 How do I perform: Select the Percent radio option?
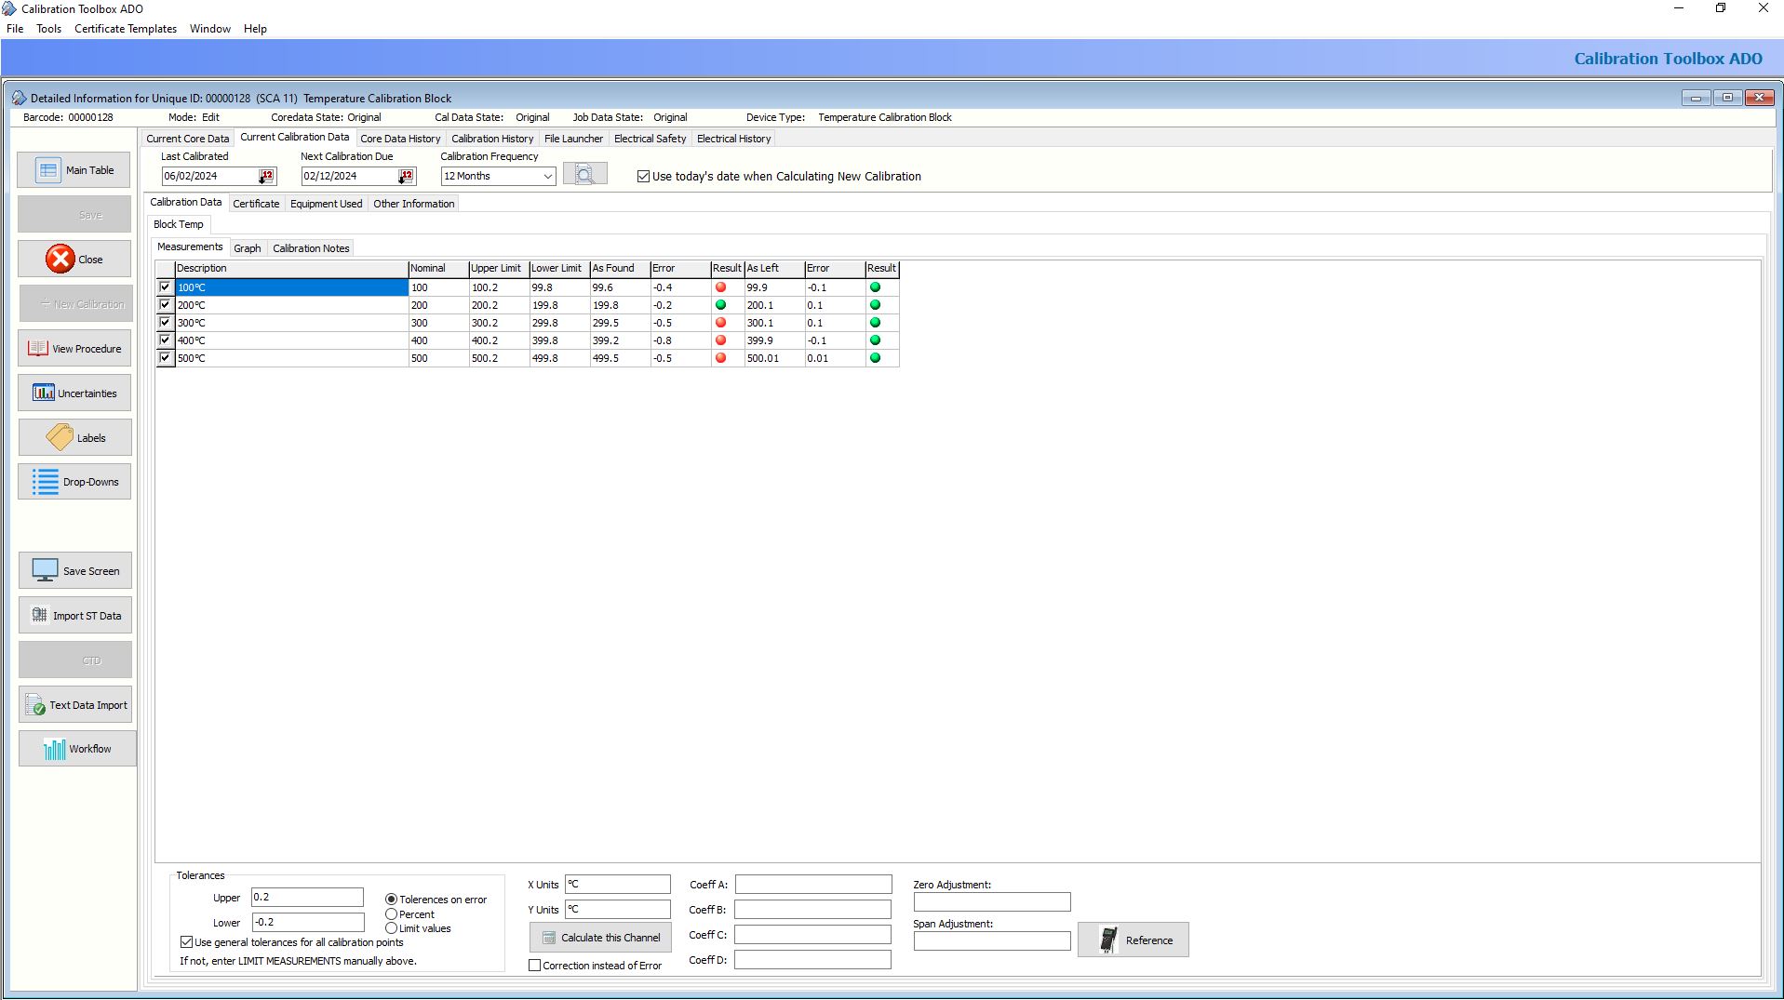(x=391, y=914)
